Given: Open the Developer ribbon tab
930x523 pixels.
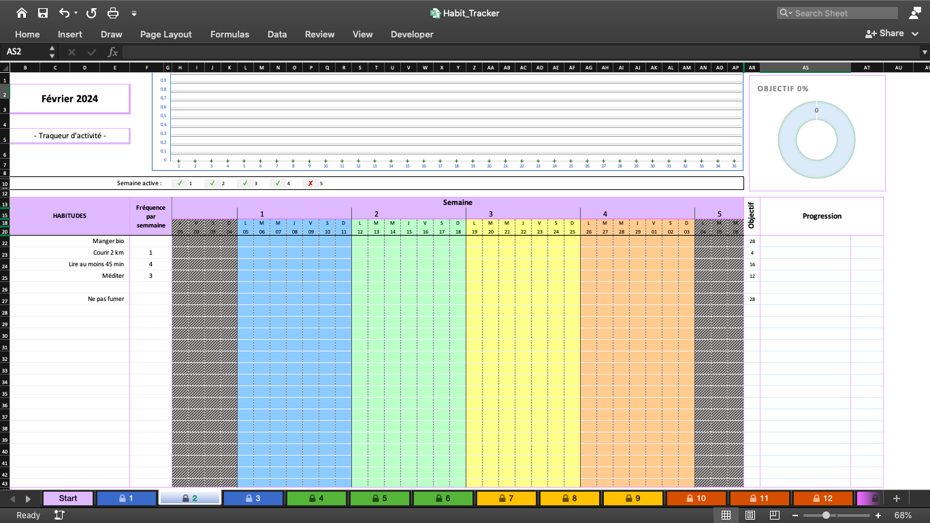Looking at the screenshot, I should 412,34.
